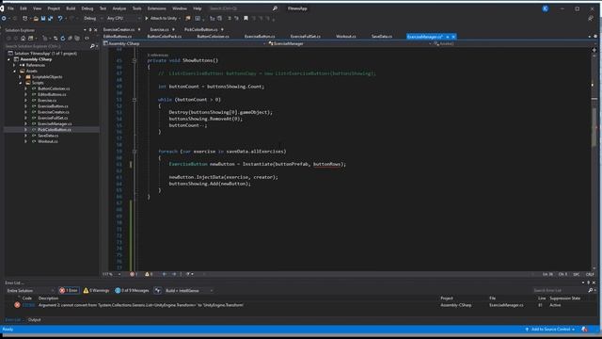Open the Analyze menu

click(x=119, y=8)
